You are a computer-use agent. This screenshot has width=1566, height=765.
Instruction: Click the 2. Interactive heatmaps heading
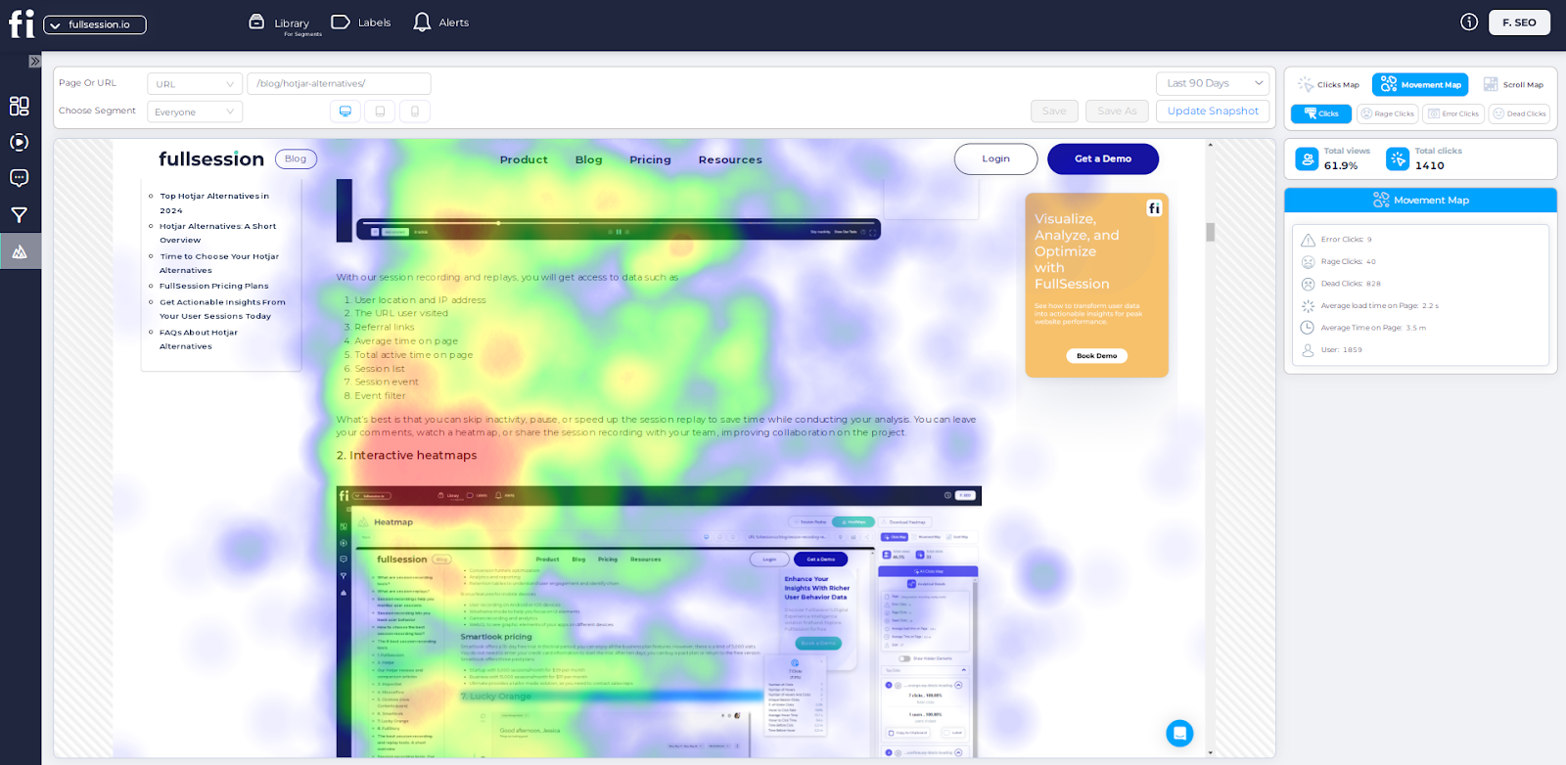coord(406,456)
